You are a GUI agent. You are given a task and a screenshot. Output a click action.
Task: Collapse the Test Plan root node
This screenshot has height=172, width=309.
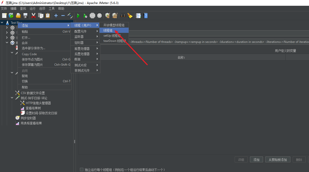(2, 23)
